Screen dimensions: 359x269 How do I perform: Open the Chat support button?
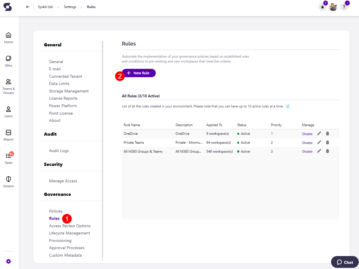pos(345,262)
